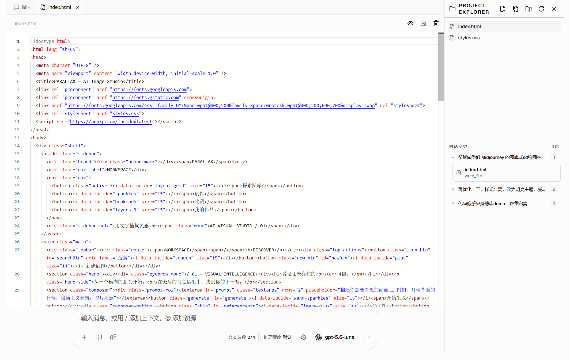This screenshot has height=360, width=570.
Task: Click the <!doctype html> line of code
Action: pos(50,41)
